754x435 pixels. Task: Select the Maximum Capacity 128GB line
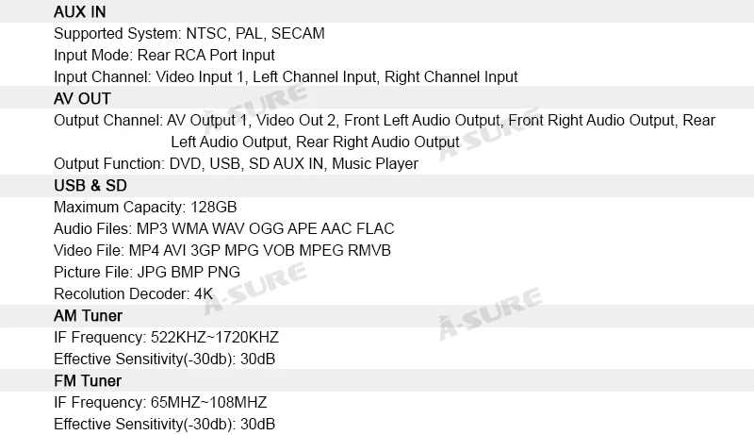click(x=145, y=207)
